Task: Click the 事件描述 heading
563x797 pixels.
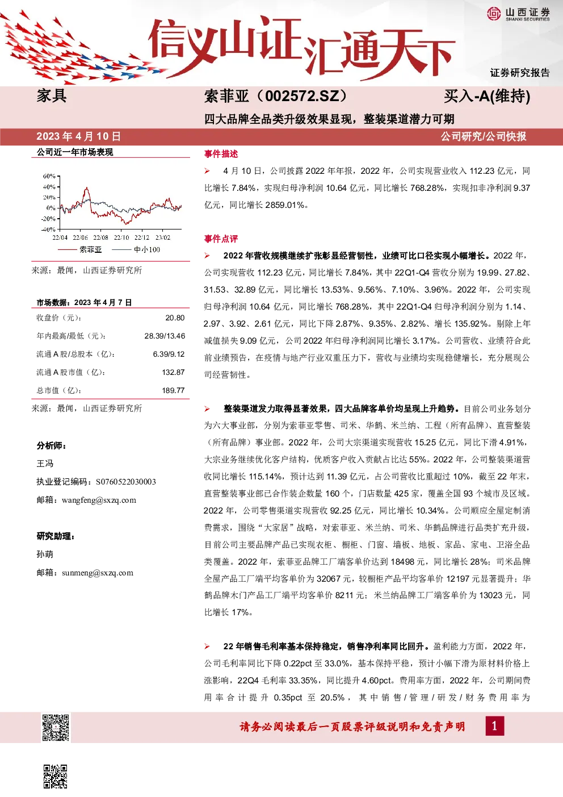Action: tap(221, 154)
